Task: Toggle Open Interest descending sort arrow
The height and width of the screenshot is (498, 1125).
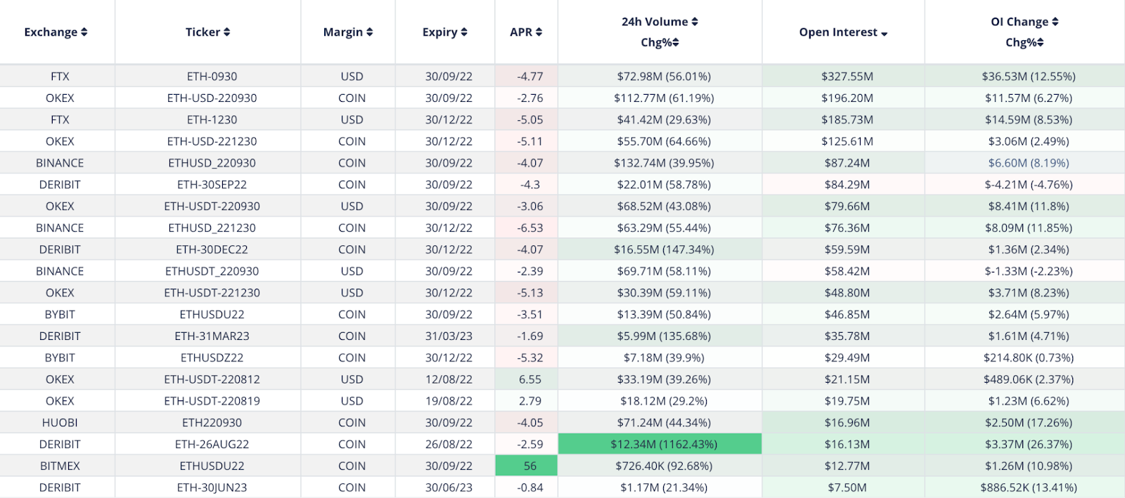Action: (885, 34)
